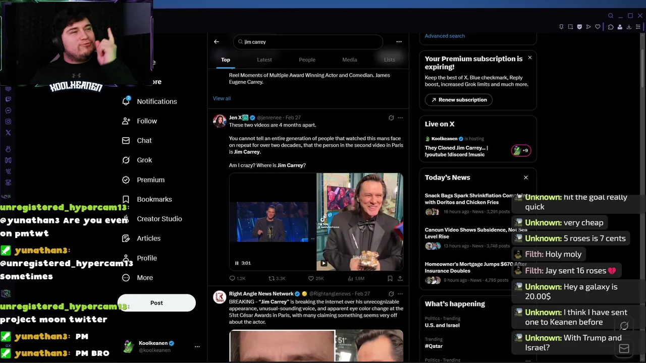
Task: Open Chat from the X sidebar
Action: click(137, 141)
